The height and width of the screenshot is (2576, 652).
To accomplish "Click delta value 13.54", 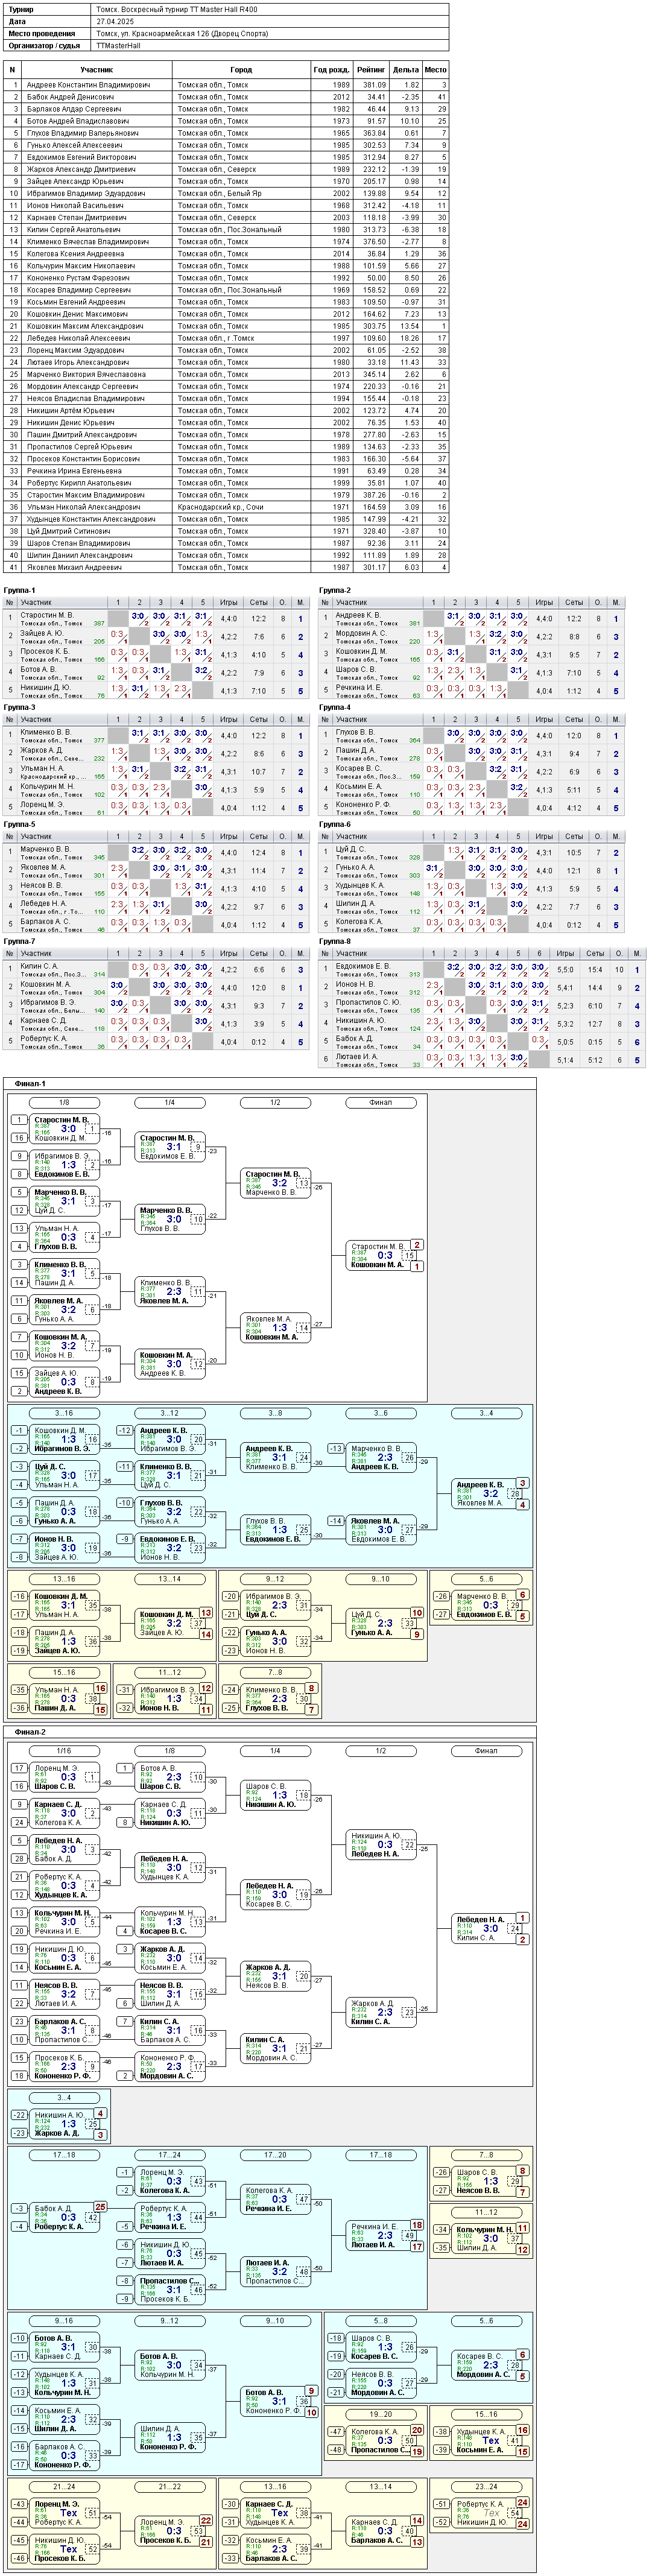I will coord(410,326).
